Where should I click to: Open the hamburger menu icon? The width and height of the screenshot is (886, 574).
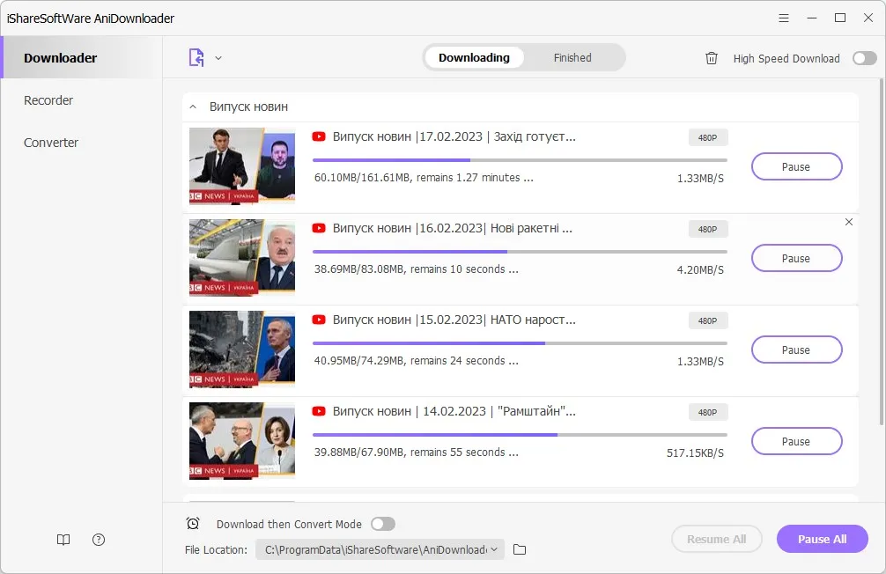(x=784, y=18)
